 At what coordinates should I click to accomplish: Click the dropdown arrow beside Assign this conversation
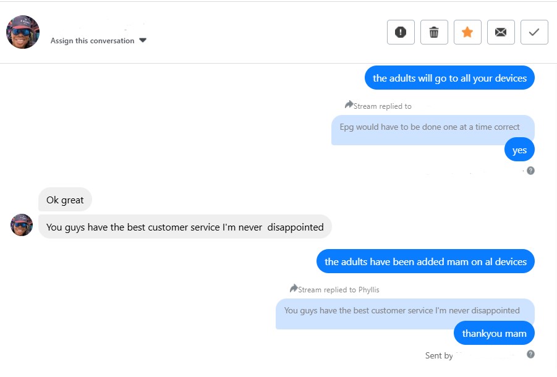tap(143, 41)
